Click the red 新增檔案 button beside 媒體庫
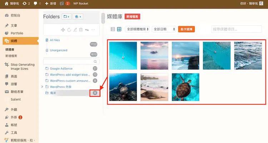This screenshot has height=143, width=268. 132,16
